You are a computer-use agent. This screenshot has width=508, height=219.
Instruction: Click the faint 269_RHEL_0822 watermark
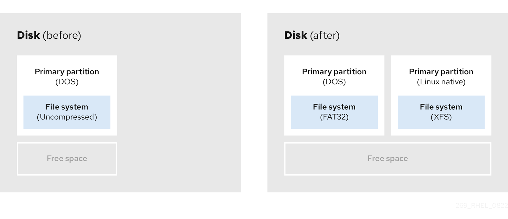coord(482,206)
